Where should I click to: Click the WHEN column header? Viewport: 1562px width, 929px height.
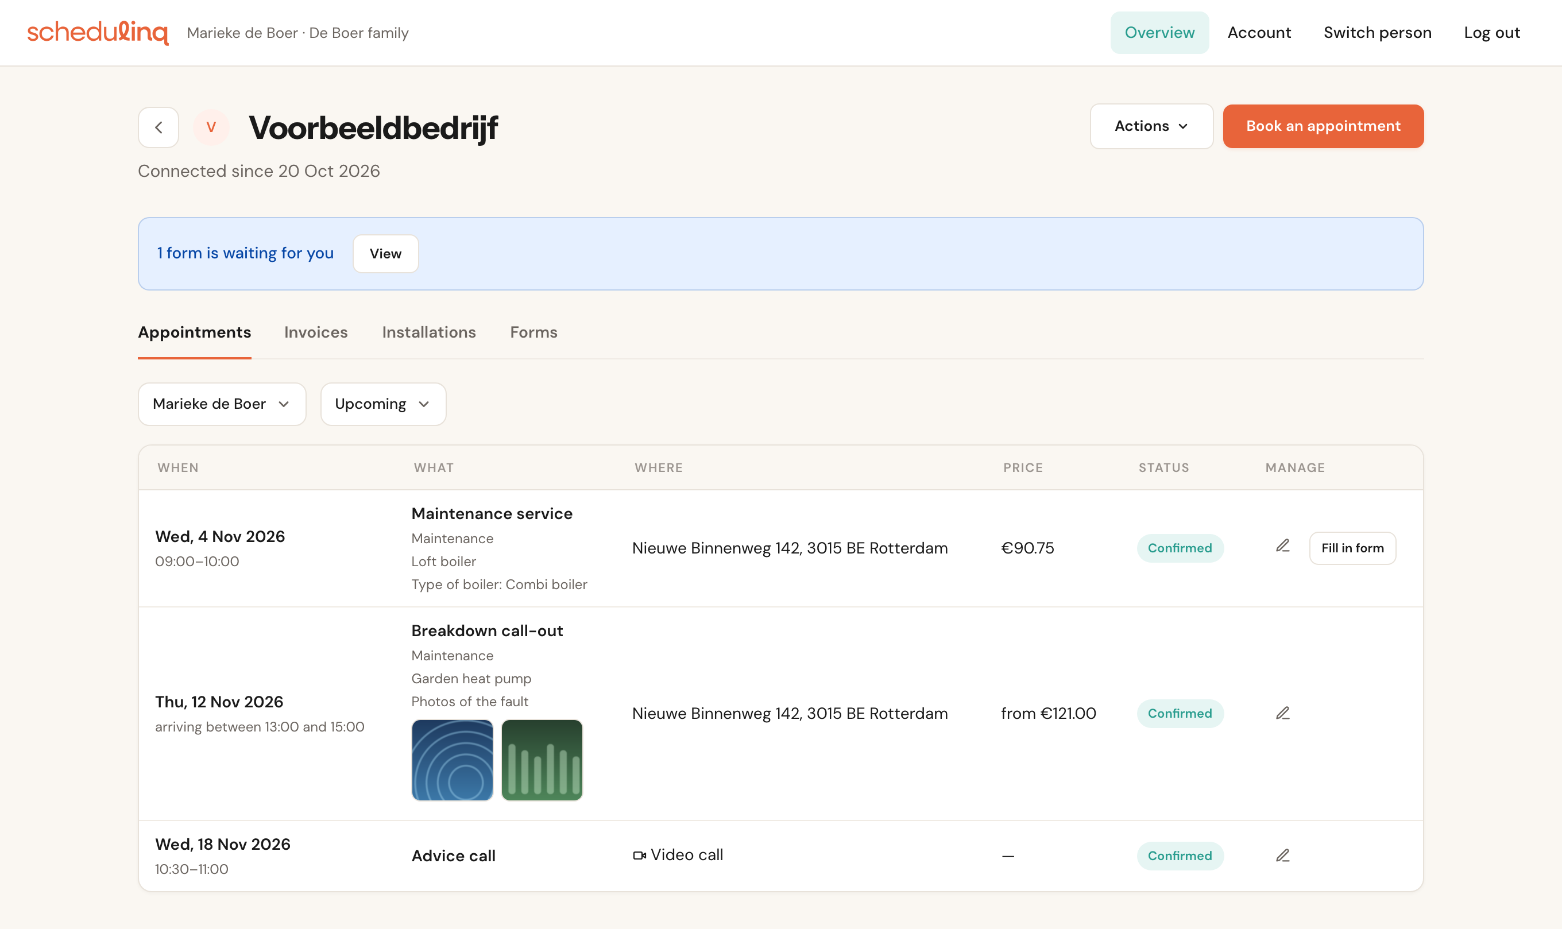pos(178,467)
